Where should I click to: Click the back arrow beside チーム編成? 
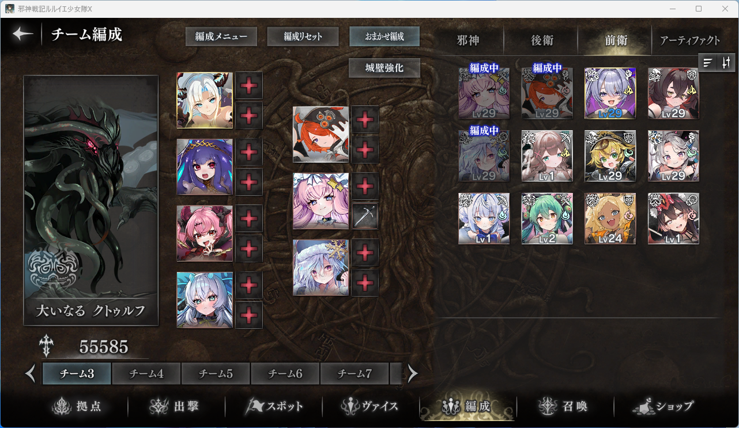pyautogui.click(x=23, y=34)
